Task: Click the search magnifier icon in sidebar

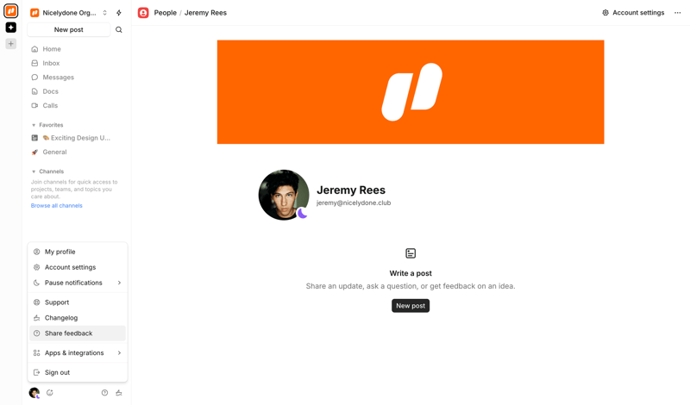Action: point(119,30)
